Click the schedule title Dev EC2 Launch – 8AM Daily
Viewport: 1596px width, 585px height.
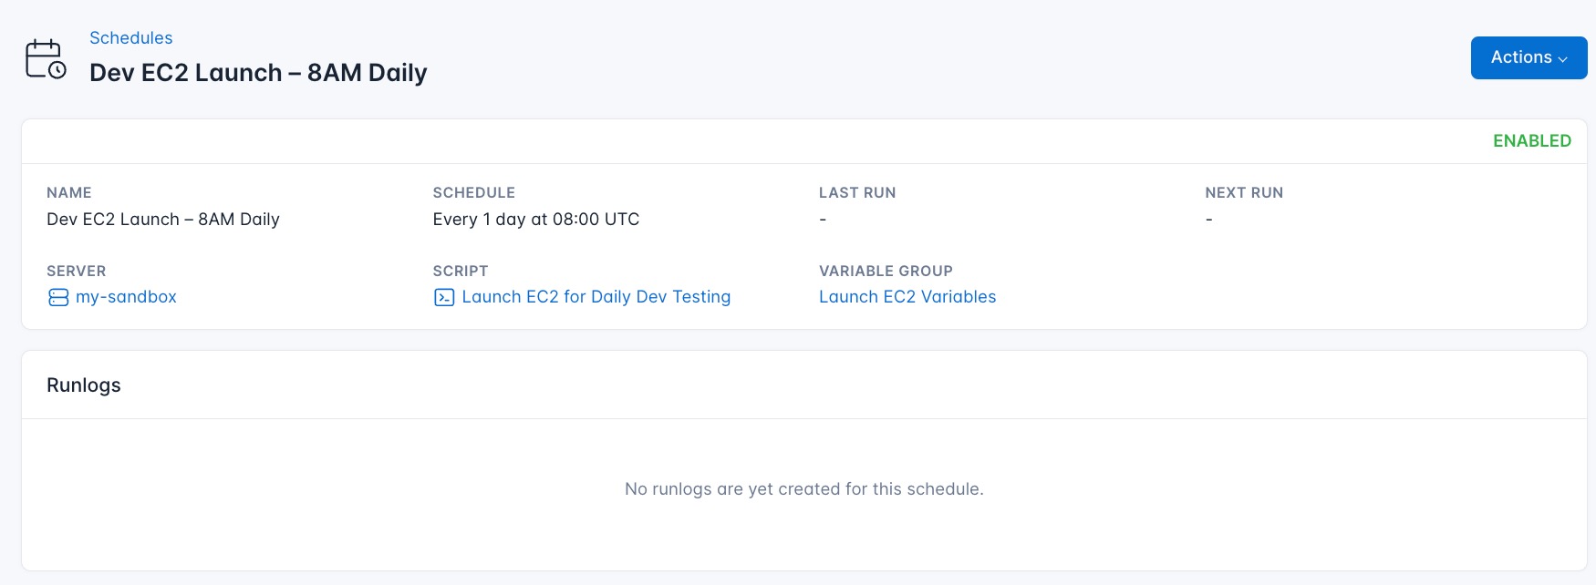point(257,73)
